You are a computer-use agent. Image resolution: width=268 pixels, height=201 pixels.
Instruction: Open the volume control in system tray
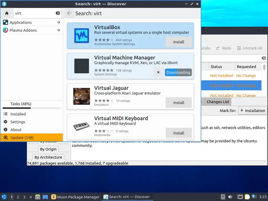(x=230, y=197)
